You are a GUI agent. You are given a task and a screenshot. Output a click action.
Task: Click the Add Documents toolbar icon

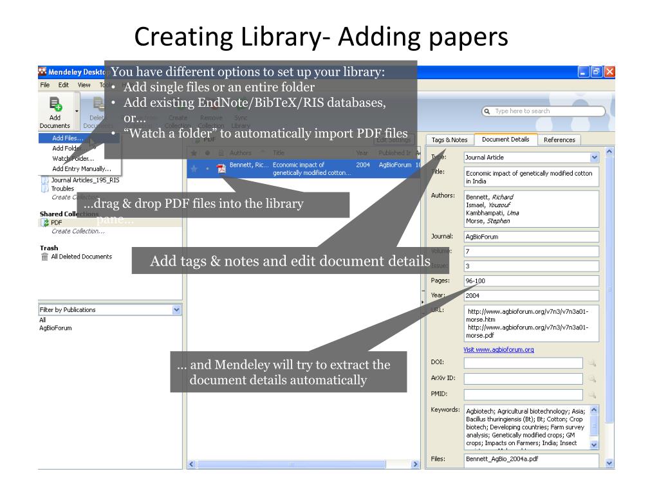[55, 104]
